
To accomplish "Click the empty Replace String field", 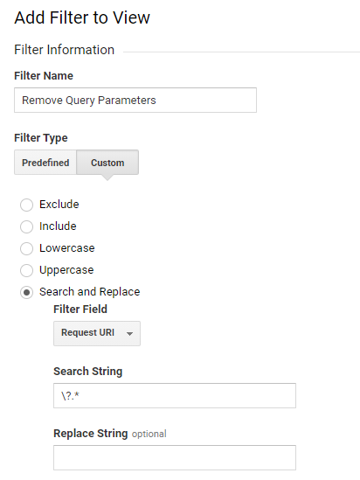I will click(175, 457).
